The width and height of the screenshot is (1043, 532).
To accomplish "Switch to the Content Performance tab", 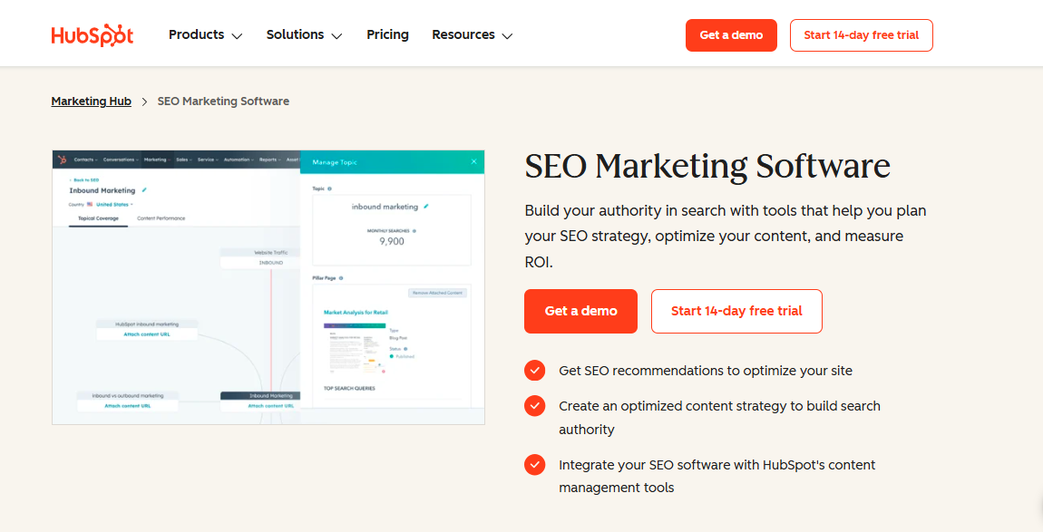I will (x=161, y=218).
